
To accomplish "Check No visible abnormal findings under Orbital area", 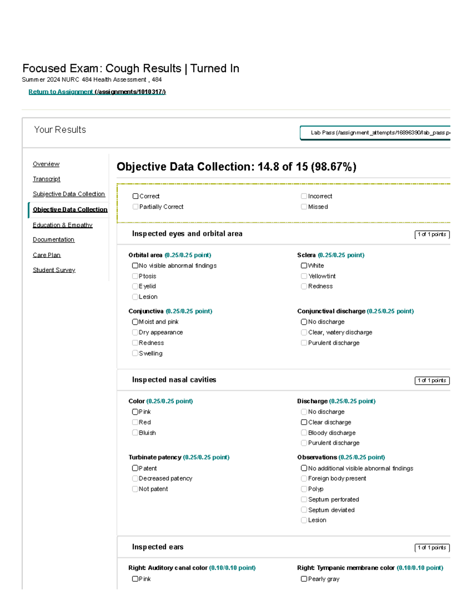I will tap(135, 266).
